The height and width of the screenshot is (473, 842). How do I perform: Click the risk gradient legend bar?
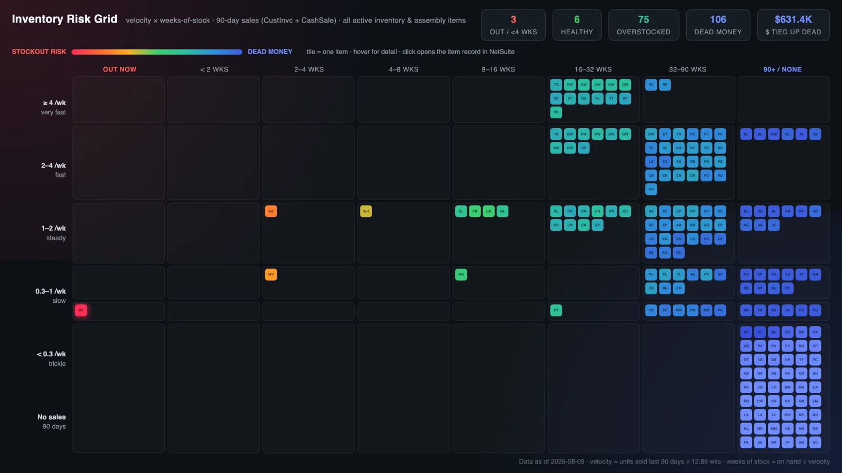[x=157, y=52]
